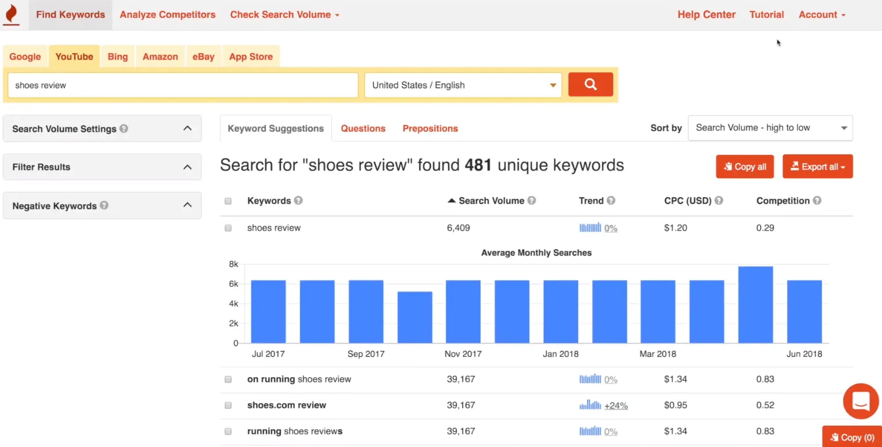This screenshot has height=447, width=882.
Task: Tick the select-all keywords checkbox
Action: coord(228,201)
